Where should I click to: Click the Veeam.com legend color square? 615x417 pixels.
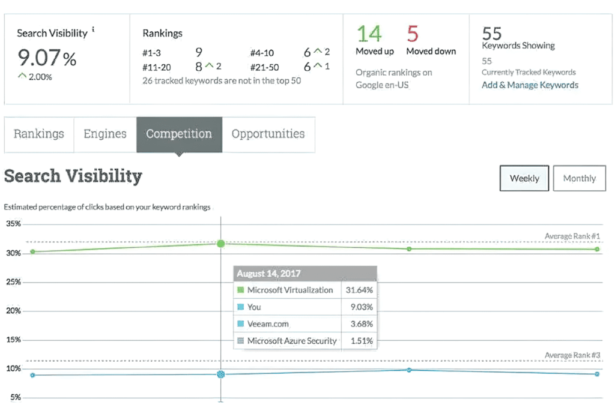tap(241, 324)
